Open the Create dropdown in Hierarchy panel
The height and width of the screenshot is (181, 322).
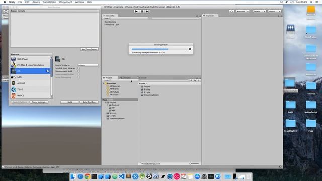point(107,18)
